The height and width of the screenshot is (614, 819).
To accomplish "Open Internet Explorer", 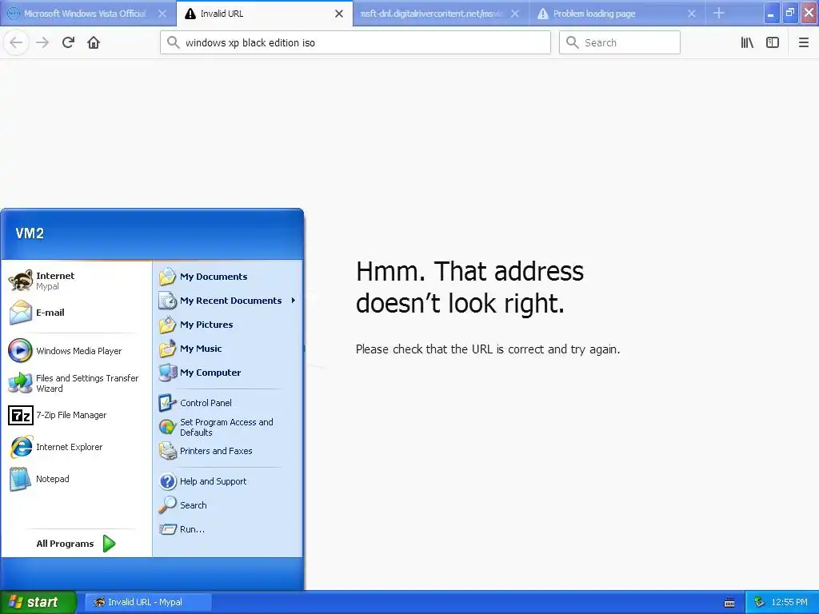I will point(76,447).
